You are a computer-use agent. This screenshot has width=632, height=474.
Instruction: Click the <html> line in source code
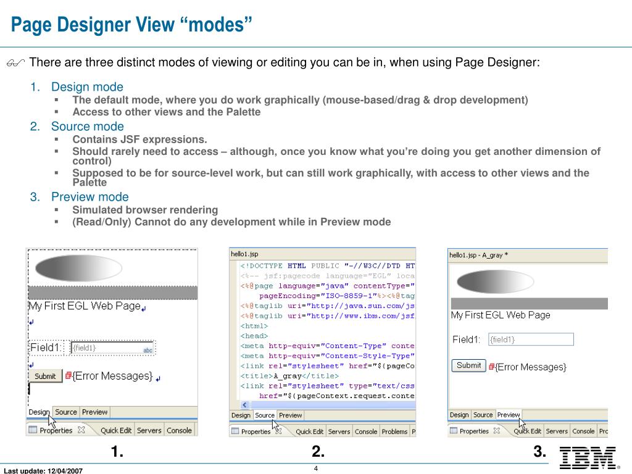click(254, 326)
